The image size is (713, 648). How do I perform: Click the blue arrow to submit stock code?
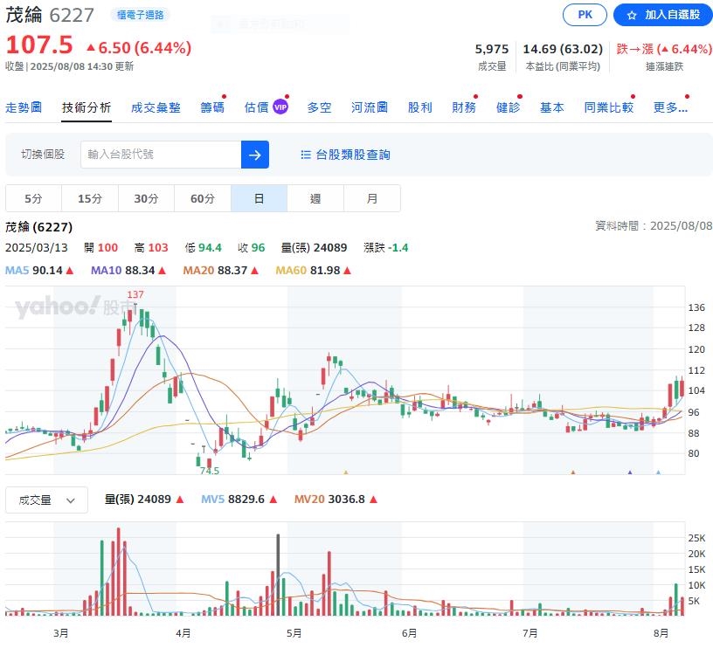[x=254, y=155]
